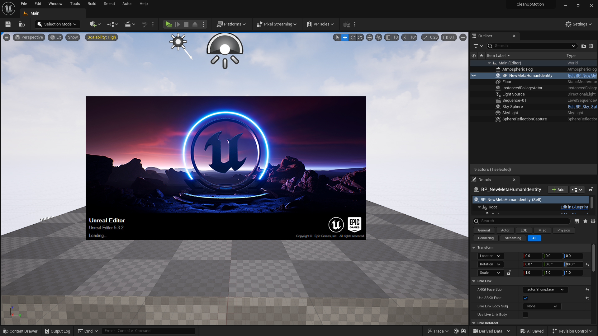Click the grid snapping icon
The image size is (598, 336).
388,37
